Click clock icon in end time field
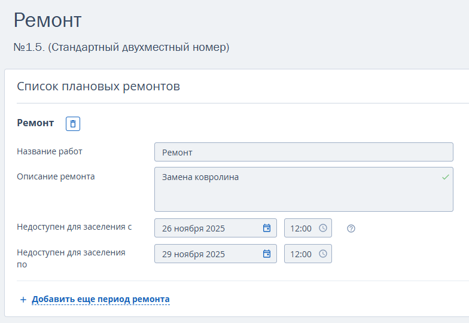 pos(323,254)
